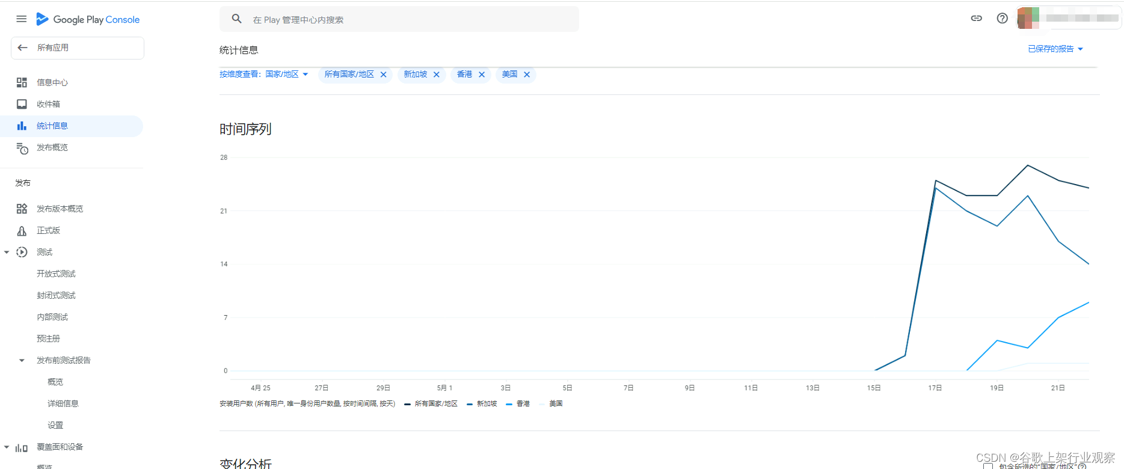Remove the 新加坡 filter chip

click(437, 75)
